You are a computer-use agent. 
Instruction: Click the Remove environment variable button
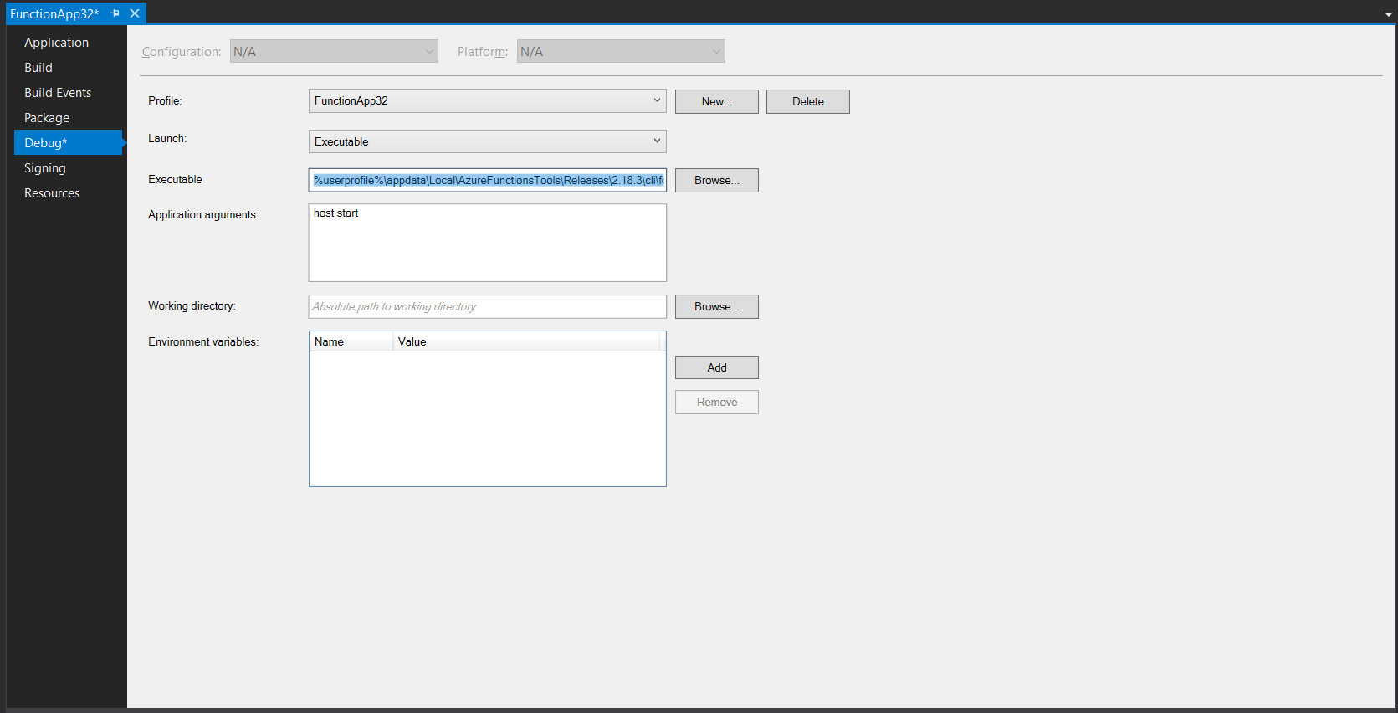point(717,402)
